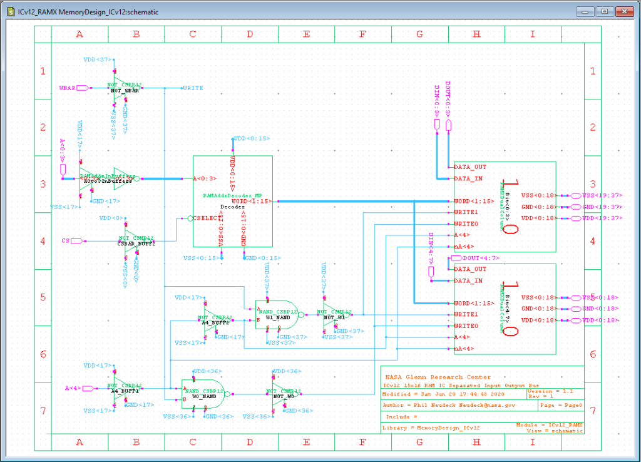The width and height of the screenshot is (641, 462).
Task: Close the ICv12_RAMX schematic window
Action: pos(624,11)
